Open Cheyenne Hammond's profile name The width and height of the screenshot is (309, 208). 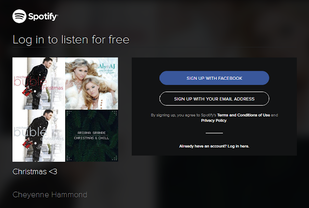[x=50, y=195]
